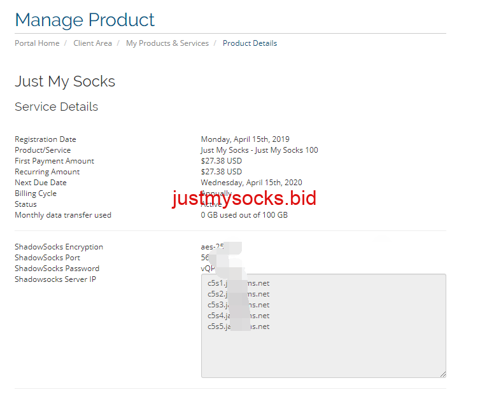Click the aes encryption method value

click(213, 247)
